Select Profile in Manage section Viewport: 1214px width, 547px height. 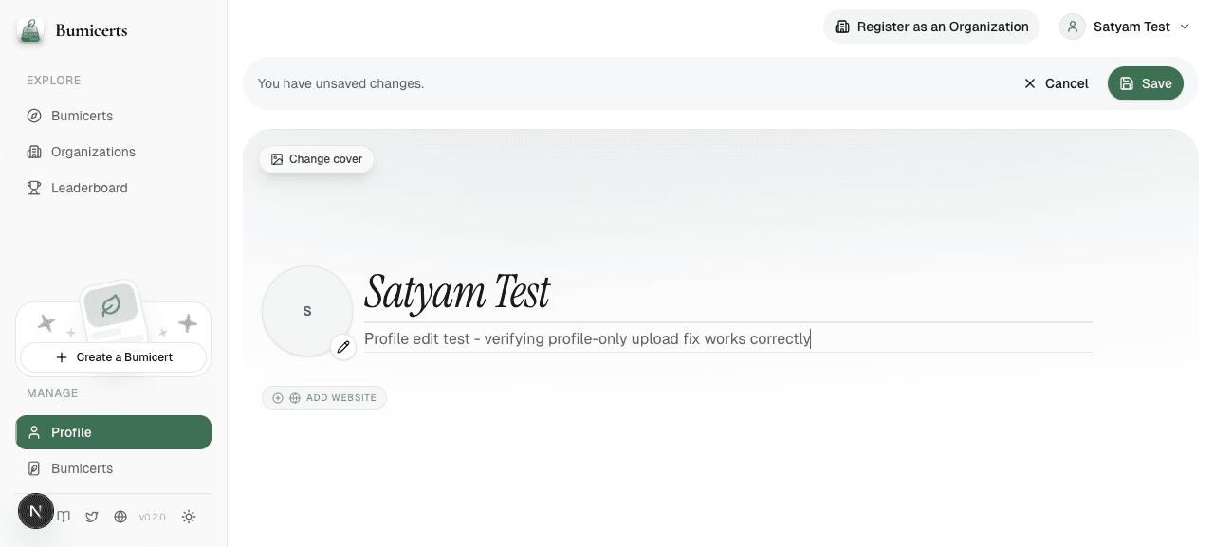pos(114,432)
